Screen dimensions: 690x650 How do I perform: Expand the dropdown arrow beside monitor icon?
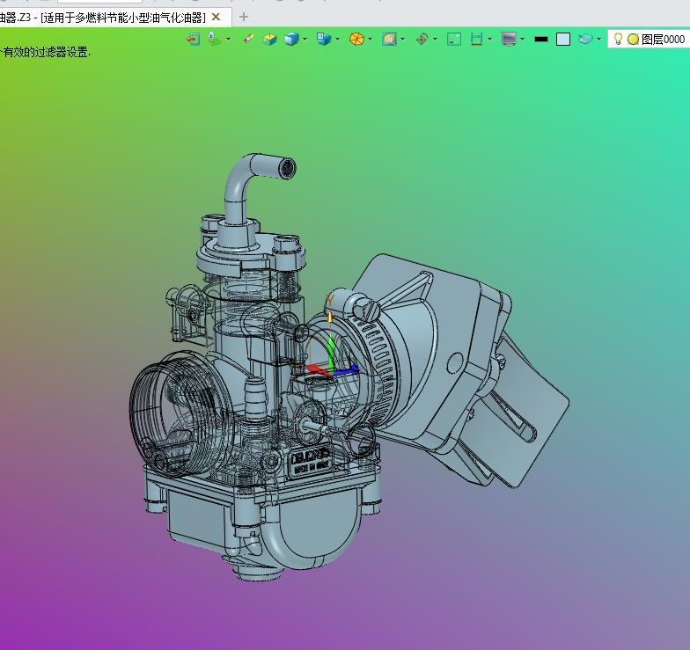pos(521,39)
